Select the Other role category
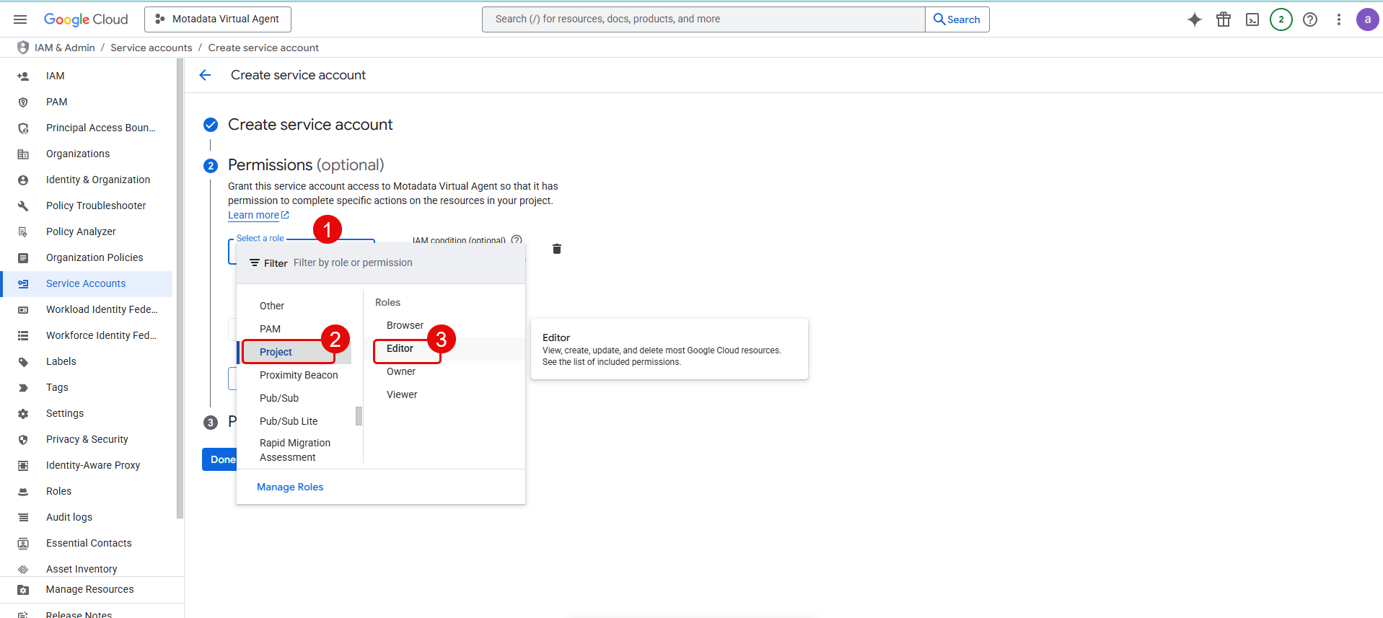Viewport: 1383px width, 618px height. [272, 306]
